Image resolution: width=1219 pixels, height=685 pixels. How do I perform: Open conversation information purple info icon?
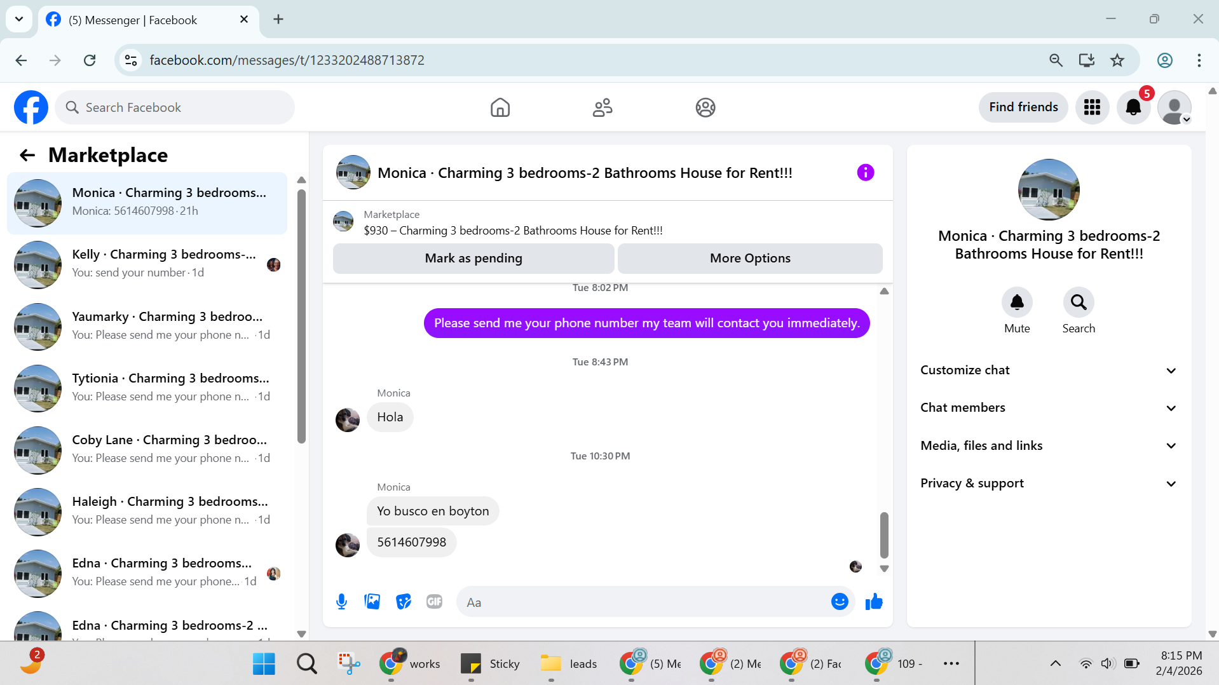866,172
